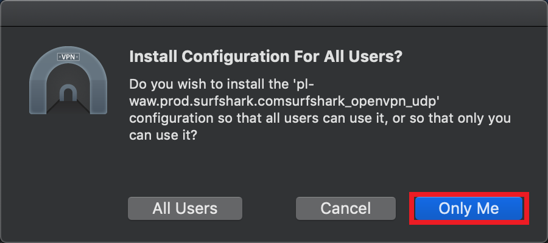Click the empty gap between All Users and Cancel

click(269, 208)
